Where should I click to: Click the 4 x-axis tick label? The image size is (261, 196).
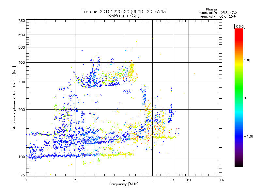tap(124, 180)
